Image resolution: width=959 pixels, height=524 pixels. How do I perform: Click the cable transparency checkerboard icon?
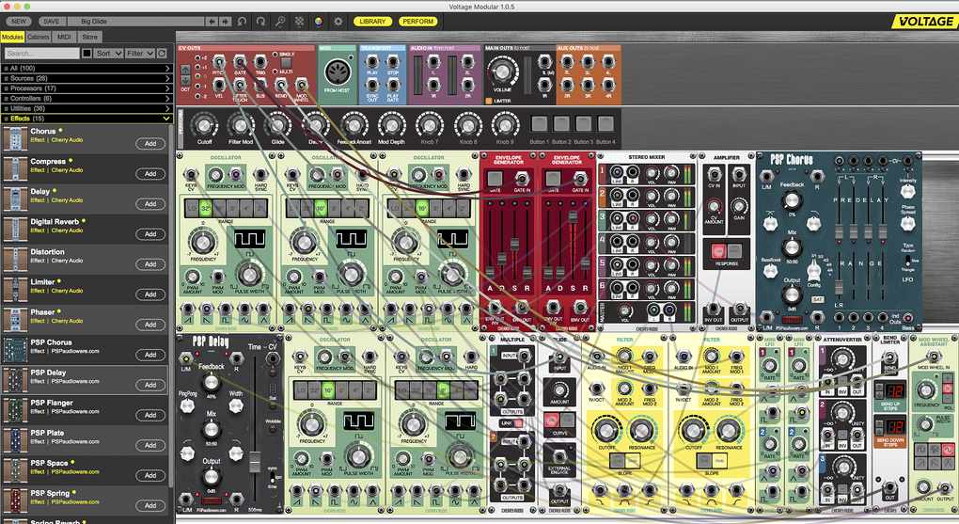tap(299, 22)
